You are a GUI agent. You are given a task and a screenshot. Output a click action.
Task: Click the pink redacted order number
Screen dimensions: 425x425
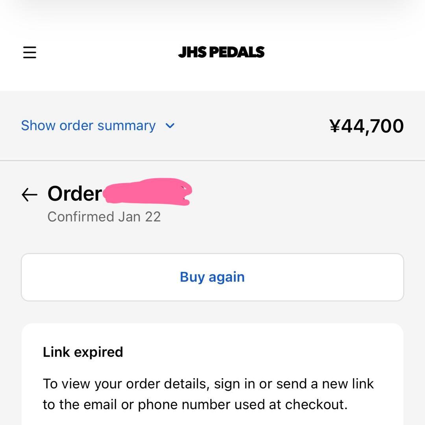tap(148, 192)
